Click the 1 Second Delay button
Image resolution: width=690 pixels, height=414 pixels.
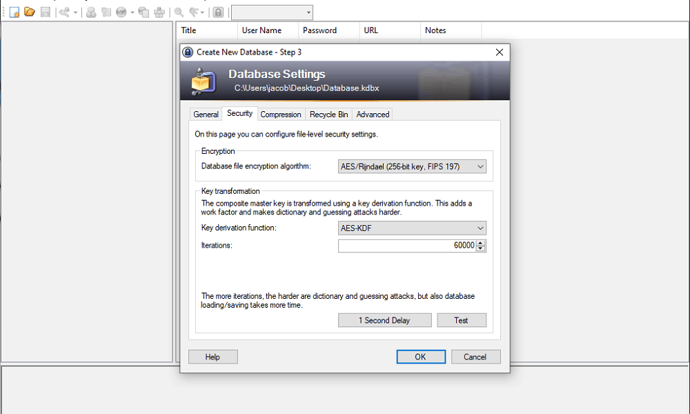[x=384, y=320]
